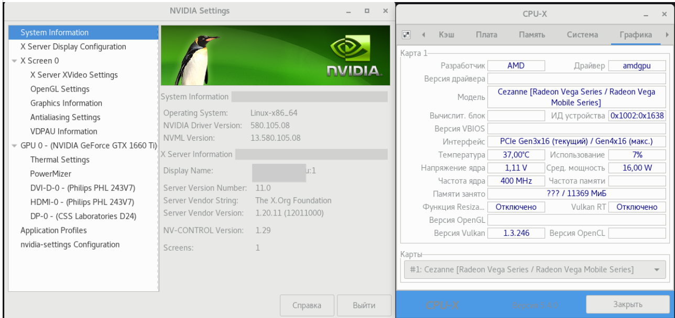Click the Cezanne Radeon Vega model field
The height and width of the screenshot is (318, 675).
point(576,97)
